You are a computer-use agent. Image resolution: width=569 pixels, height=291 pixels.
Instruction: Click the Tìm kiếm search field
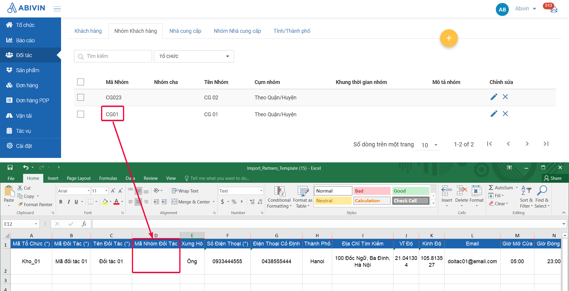tap(113, 56)
